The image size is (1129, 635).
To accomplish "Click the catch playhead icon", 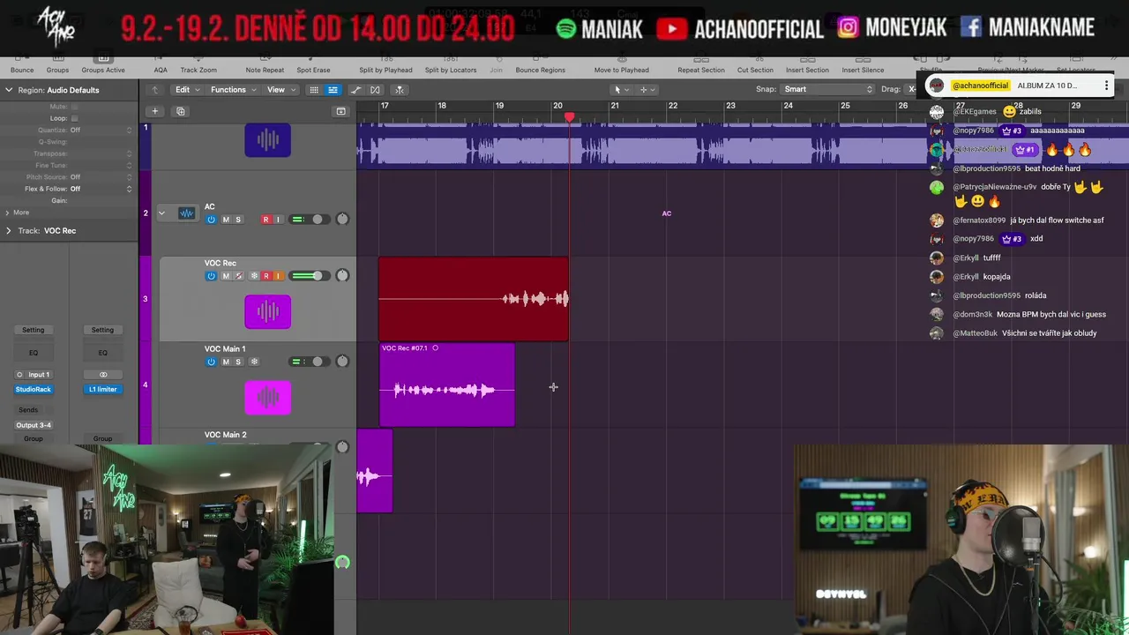I will pos(400,90).
